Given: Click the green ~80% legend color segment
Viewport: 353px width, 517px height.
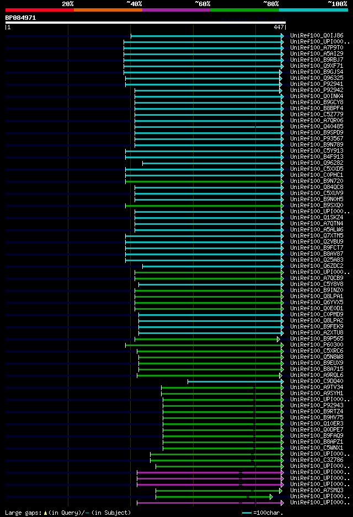Looking at the screenshot, I should (x=245, y=10).
